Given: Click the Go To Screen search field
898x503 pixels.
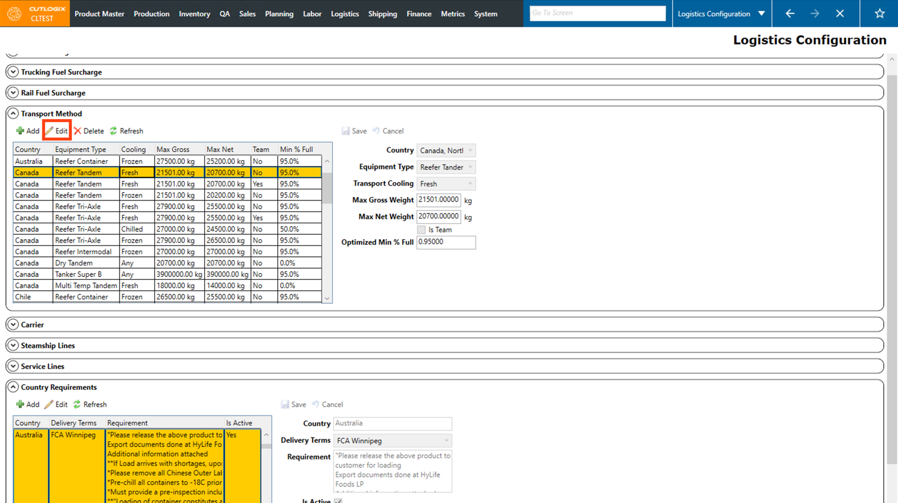Looking at the screenshot, I should [x=597, y=13].
